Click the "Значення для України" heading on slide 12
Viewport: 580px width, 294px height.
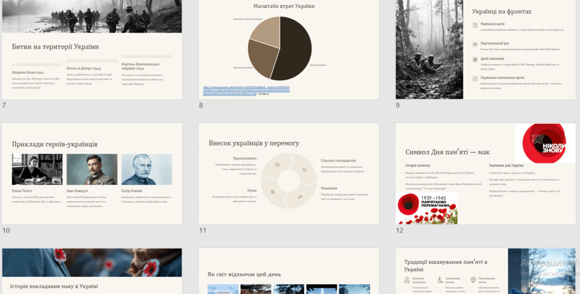(506, 165)
